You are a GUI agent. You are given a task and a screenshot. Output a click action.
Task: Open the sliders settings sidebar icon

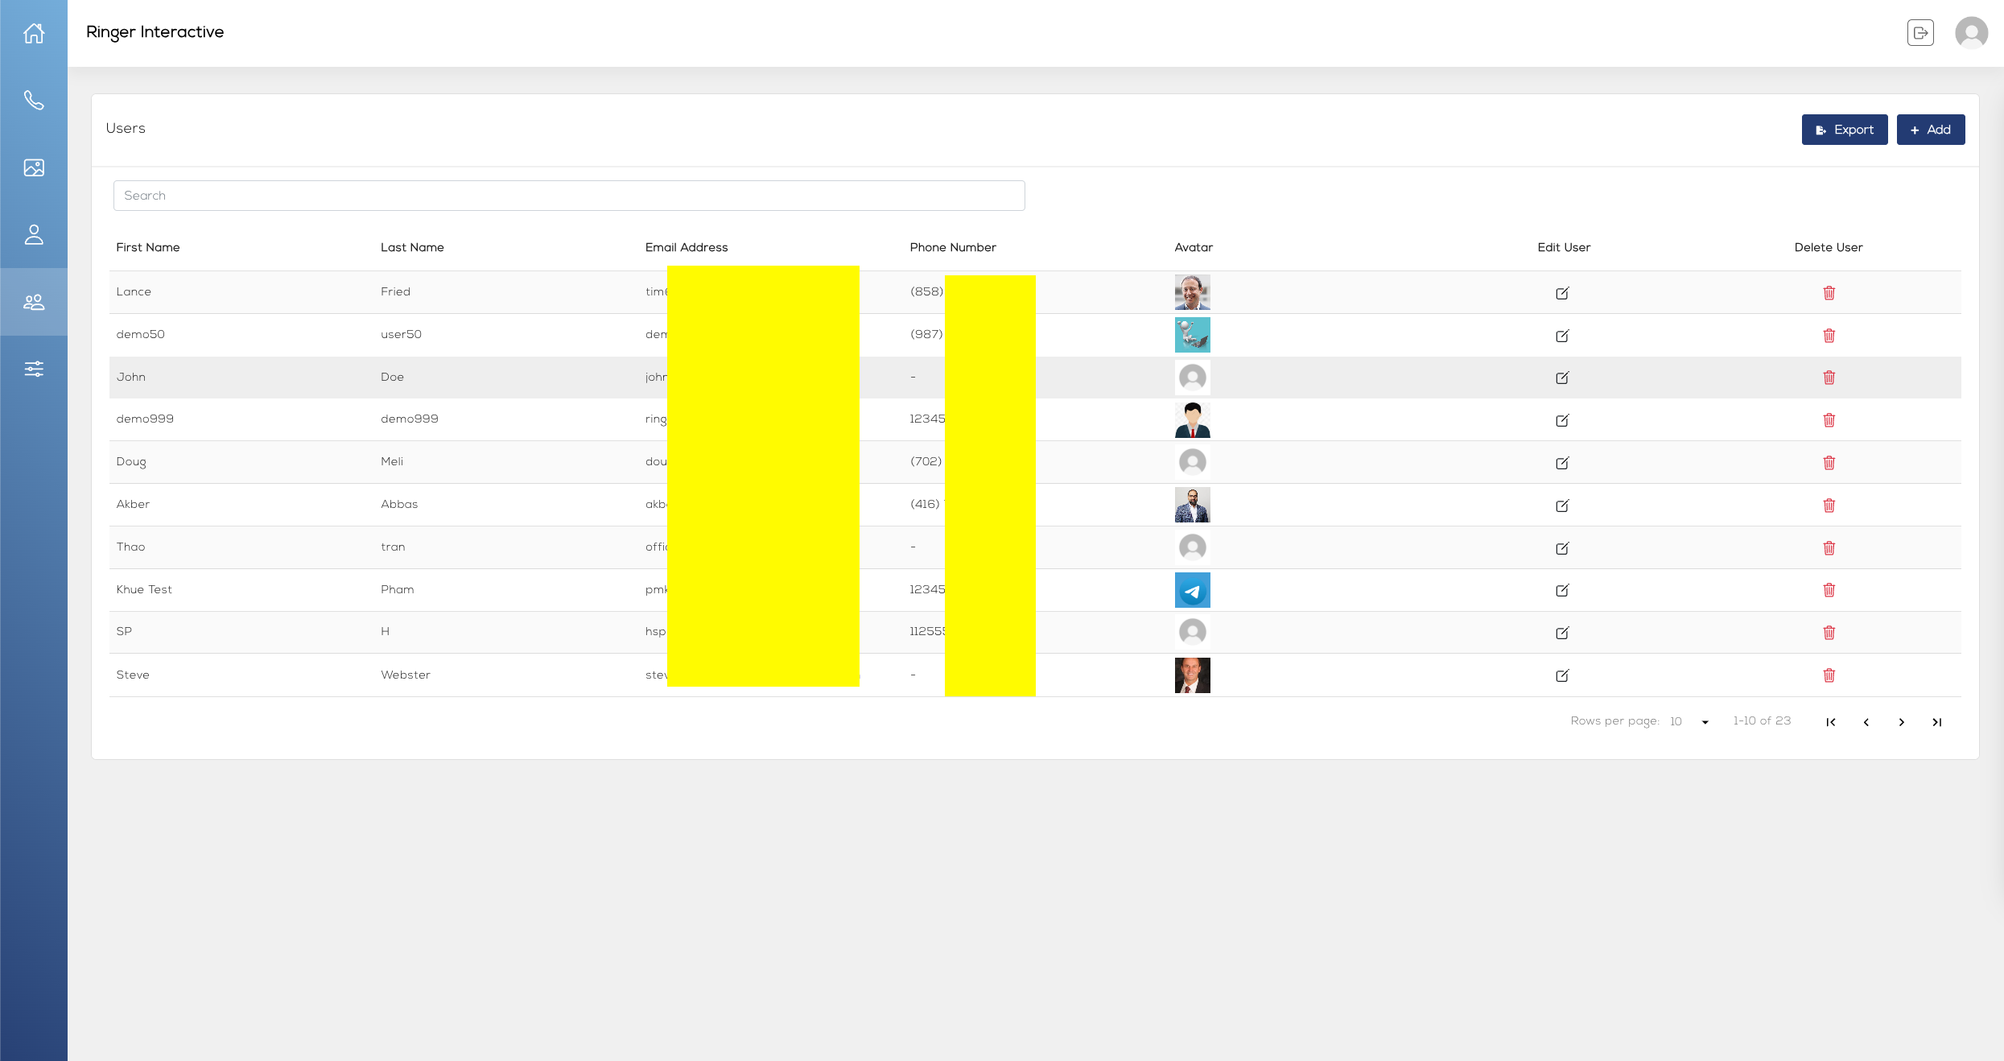[x=34, y=369]
